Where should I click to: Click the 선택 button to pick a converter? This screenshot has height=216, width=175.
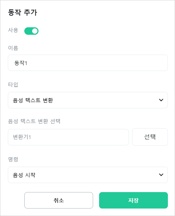(x=150, y=137)
